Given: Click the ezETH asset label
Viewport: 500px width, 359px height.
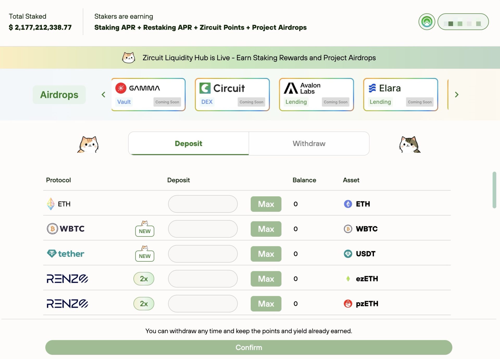Looking at the screenshot, I should point(367,279).
